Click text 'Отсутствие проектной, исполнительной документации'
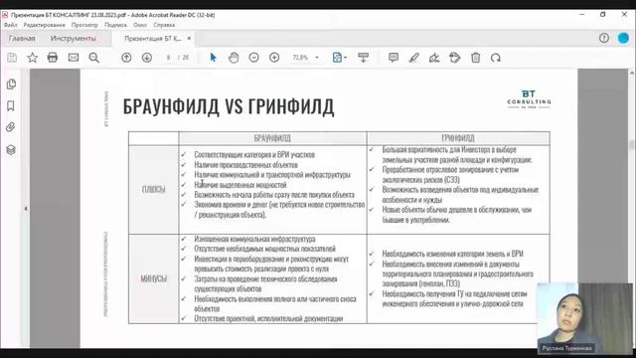The height and width of the screenshot is (358, 636). pyautogui.click(x=268, y=318)
